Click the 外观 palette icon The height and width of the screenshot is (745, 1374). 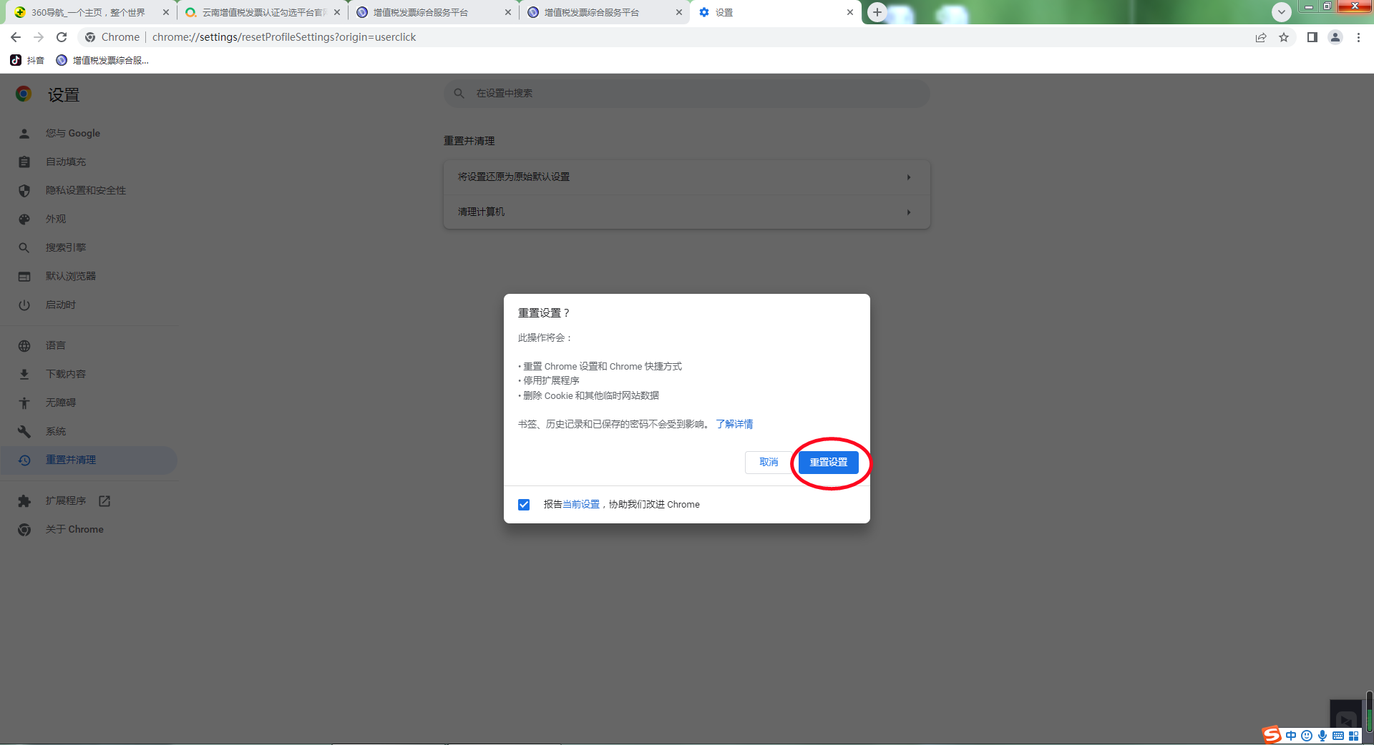(24, 219)
